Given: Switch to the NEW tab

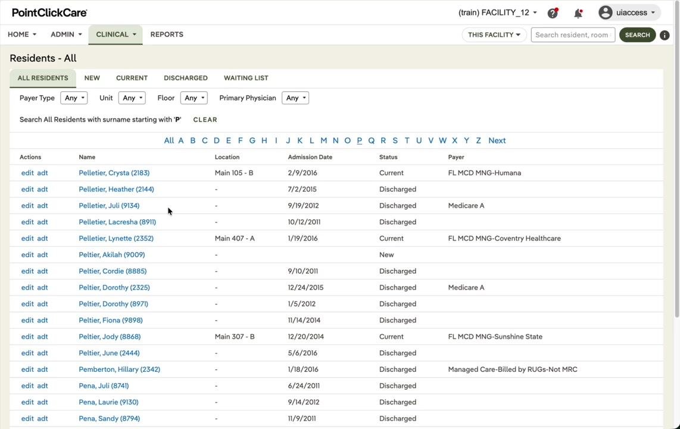Looking at the screenshot, I should pyautogui.click(x=92, y=78).
